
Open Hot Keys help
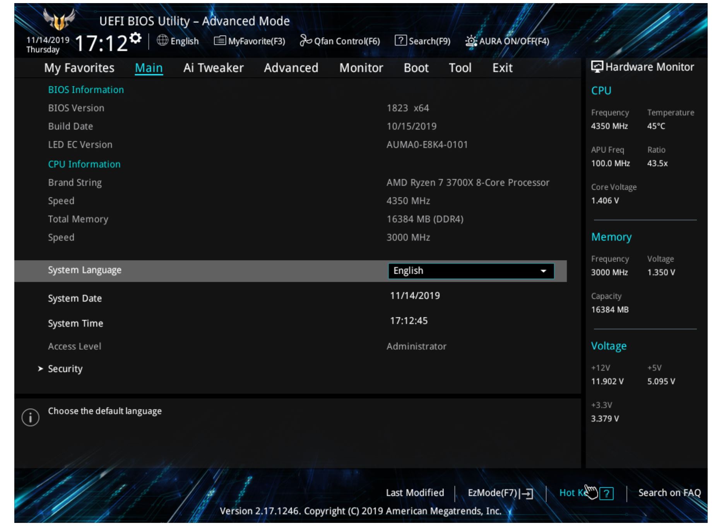point(587,493)
